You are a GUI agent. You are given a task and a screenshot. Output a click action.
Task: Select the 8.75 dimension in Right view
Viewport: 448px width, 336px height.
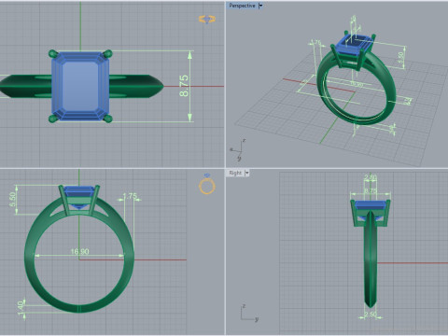[371, 190]
